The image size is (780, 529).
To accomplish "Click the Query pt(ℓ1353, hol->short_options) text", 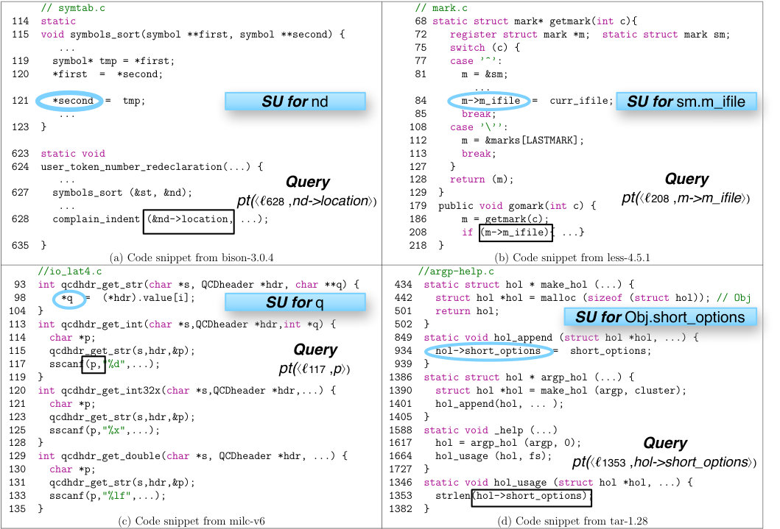I will pos(664,452).
